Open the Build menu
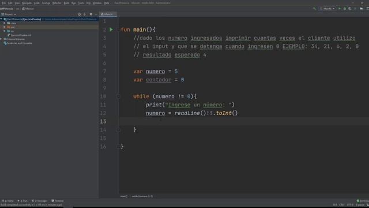 click(67, 3)
